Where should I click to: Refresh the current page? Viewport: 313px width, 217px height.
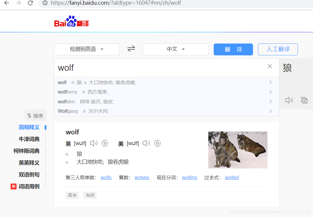point(30,4)
